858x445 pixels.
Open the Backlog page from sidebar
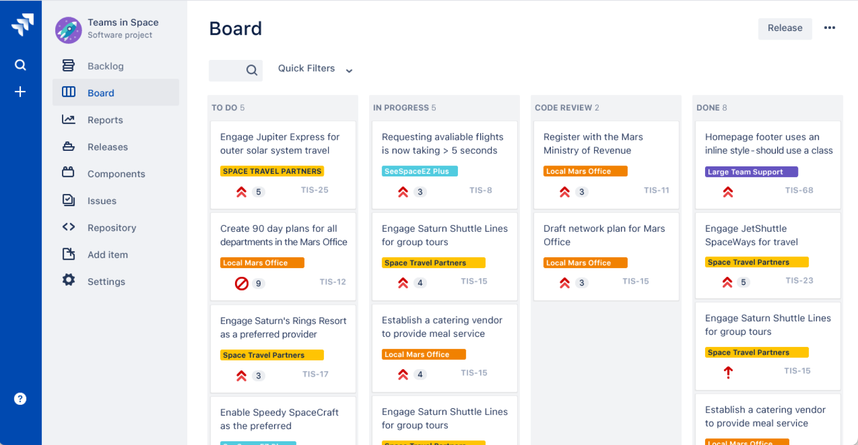click(106, 66)
